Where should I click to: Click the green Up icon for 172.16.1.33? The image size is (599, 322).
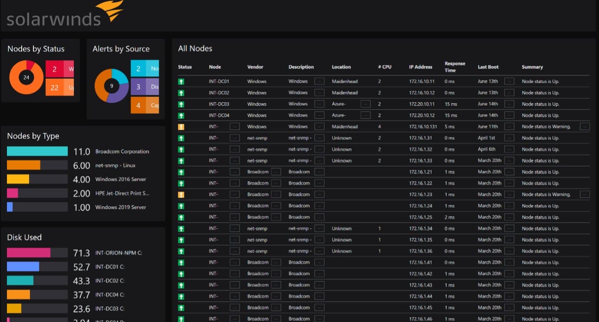click(181, 160)
